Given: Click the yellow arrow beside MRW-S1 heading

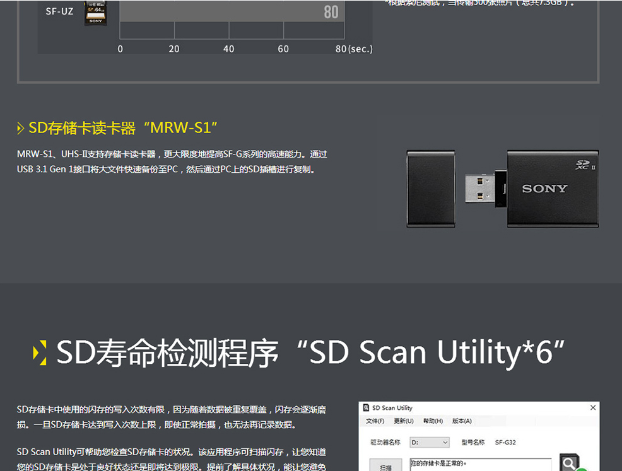Looking at the screenshot, I should (21, 129).
